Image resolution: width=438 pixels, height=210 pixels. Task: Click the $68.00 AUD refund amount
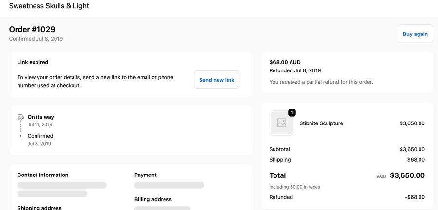click(x=285, y=62)
